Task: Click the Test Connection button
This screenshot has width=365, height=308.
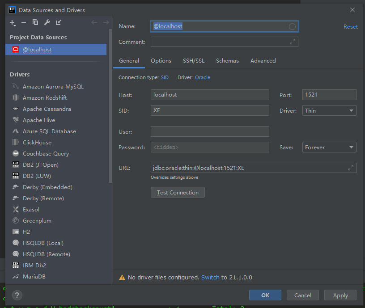Action: click(x=178, y=192)
